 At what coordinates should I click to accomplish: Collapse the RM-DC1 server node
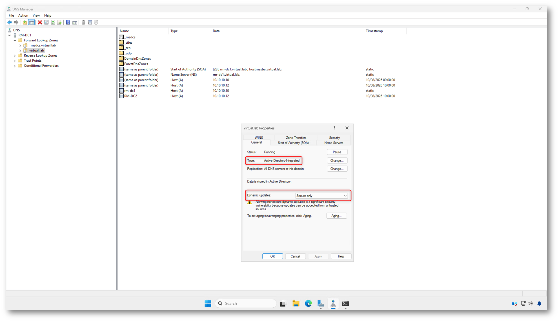(x=10, y=35)
